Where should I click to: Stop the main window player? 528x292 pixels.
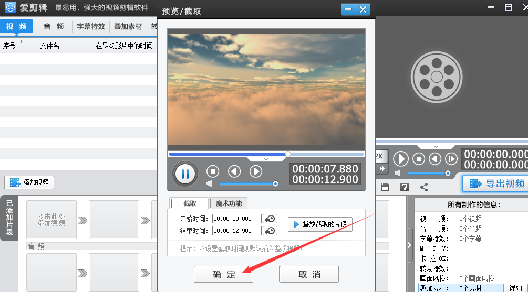(x=419, y=159)
